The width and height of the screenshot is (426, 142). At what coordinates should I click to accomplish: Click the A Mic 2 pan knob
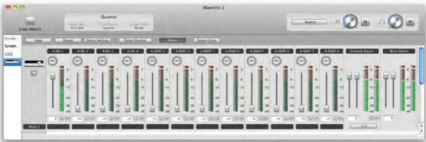(77, 61)
